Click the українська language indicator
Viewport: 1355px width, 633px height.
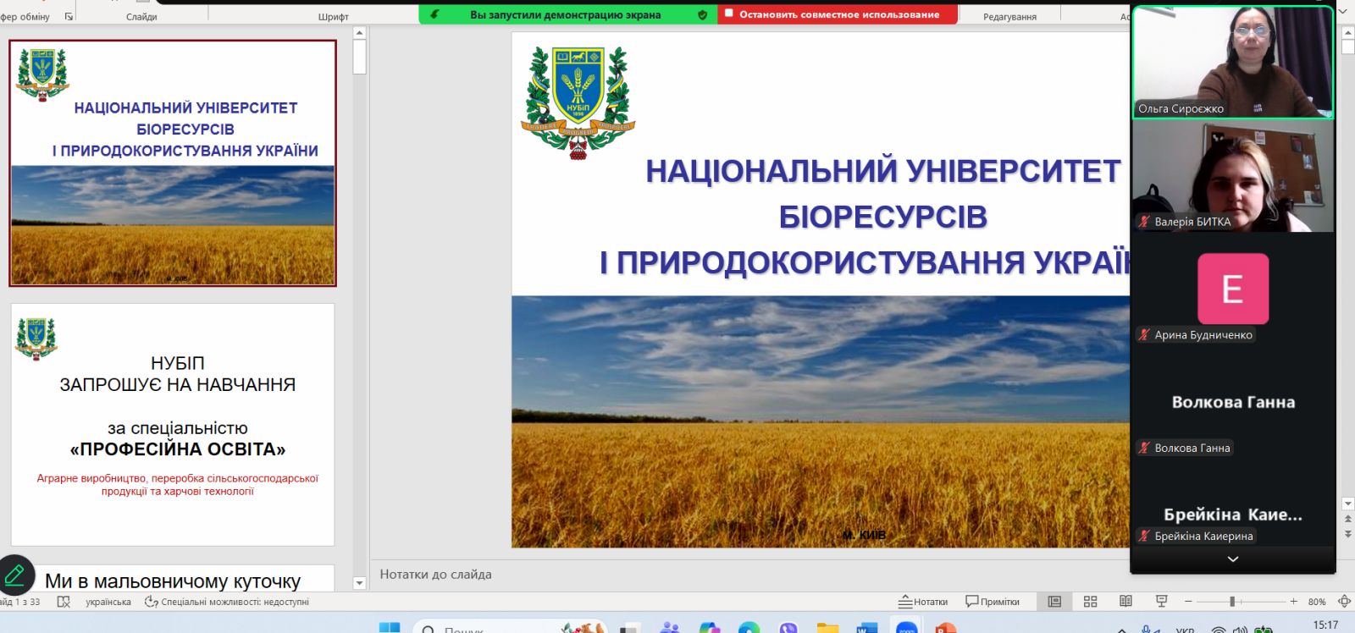click(108, 602)
